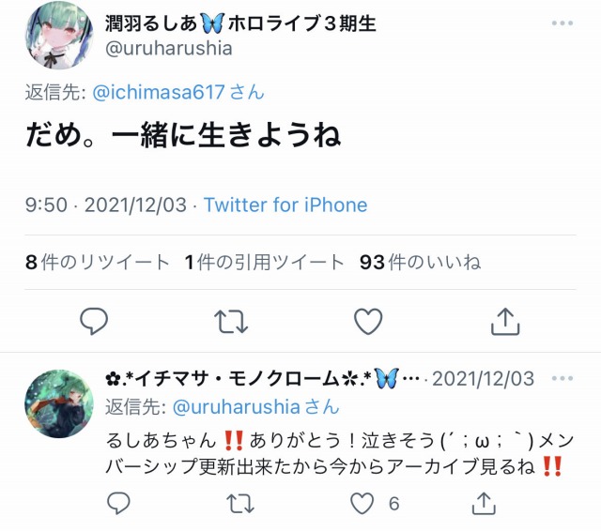
Task: Open the main tweet's three-dot menu
Action: [x=562, y=23]
